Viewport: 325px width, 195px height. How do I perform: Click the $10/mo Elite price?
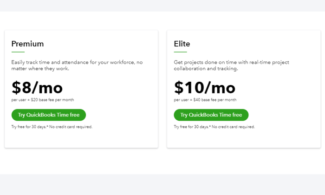point(205,88)
